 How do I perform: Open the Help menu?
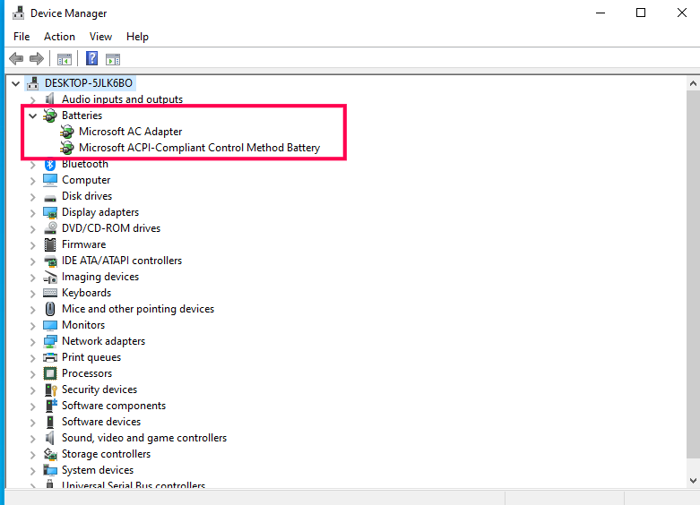point(137,37)
